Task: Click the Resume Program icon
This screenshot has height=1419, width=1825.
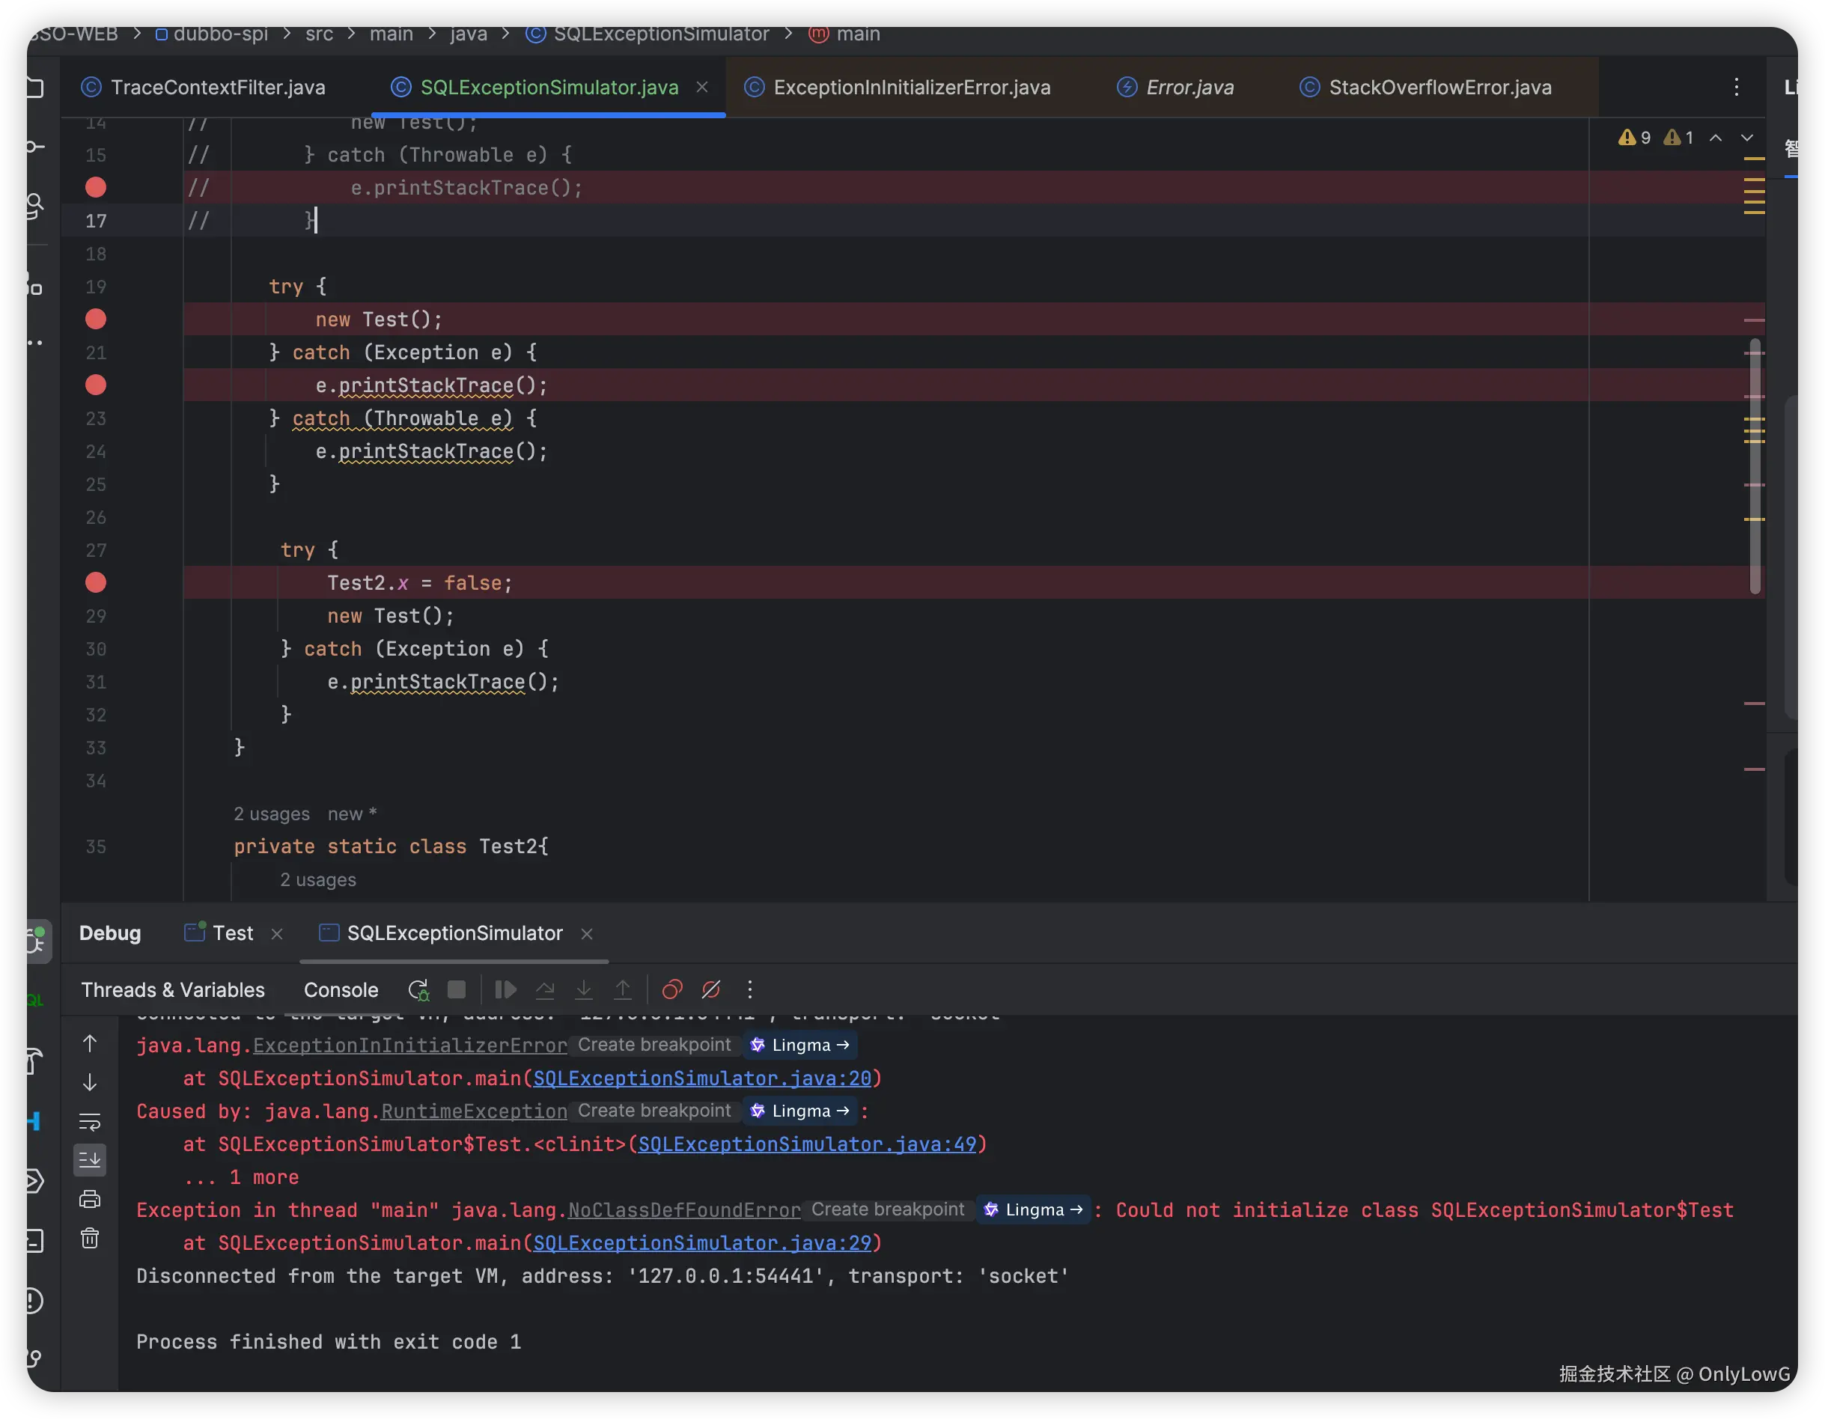Action: coord(505,990)
